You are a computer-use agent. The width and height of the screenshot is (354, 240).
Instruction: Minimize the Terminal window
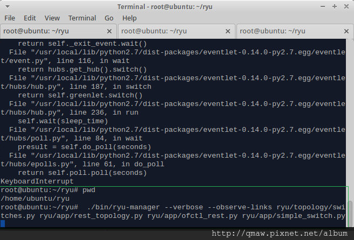click(323, 6)
